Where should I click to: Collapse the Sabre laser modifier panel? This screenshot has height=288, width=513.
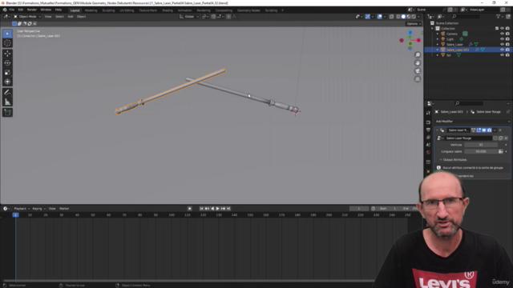click(437, 130)
